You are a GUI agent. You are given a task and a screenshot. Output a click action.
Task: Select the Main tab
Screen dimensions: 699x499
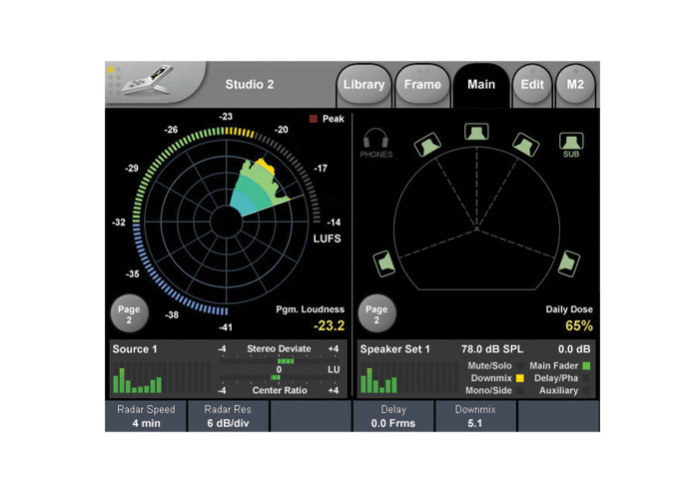(481, 85)
